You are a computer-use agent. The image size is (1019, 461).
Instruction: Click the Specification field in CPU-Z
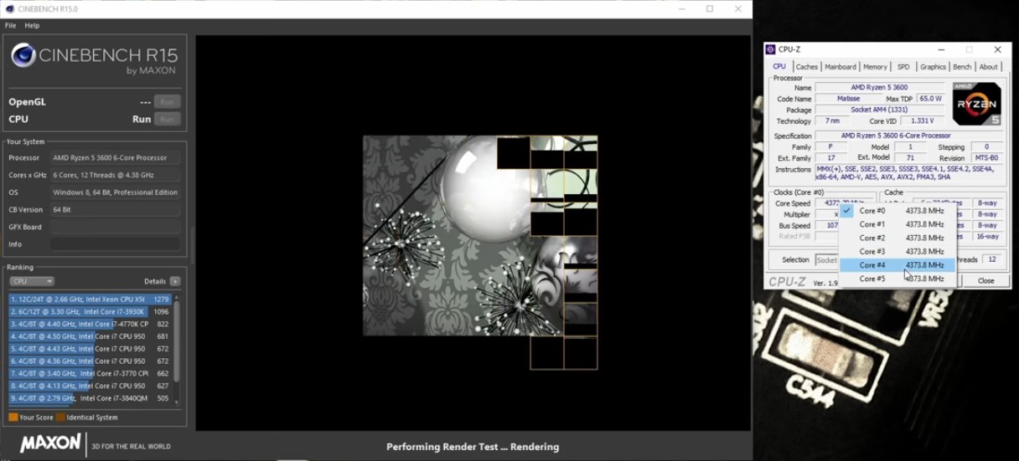pos(909,136)
